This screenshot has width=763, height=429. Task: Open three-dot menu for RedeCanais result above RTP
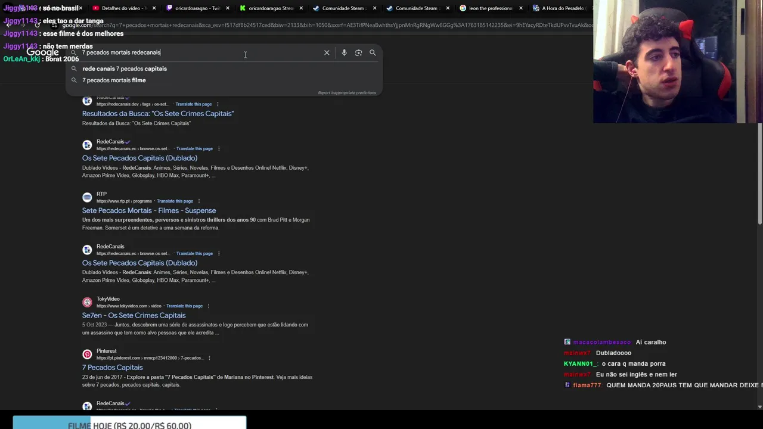[x=219, y=148]
